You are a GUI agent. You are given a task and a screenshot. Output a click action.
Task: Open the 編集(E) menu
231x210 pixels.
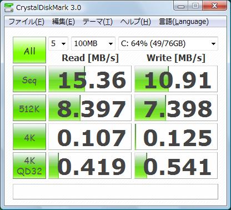(63, 22)
